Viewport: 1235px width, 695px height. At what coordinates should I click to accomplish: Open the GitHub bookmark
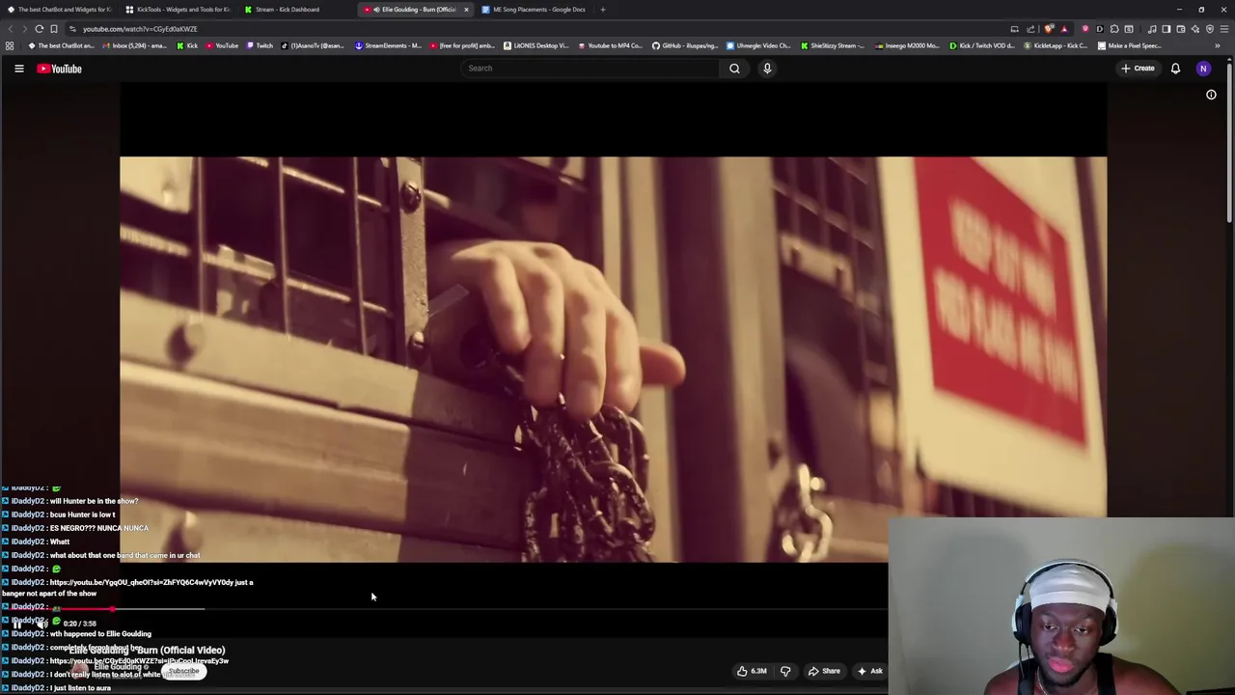[x=684, y=45]
